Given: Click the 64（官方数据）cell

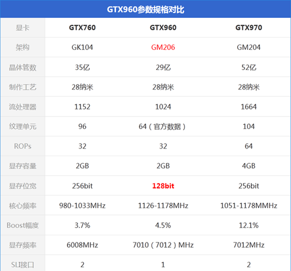Looking at the screenshot, I should point(162,126).
